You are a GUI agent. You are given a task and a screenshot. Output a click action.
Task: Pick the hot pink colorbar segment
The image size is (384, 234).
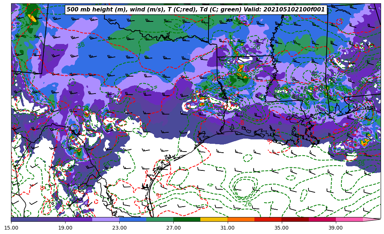tap(349, 219)
